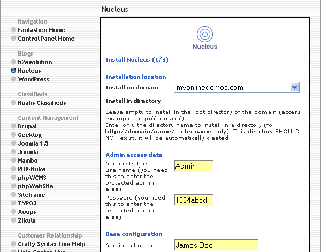
Task: Click the Zikula sidebar link
Action: click(x=27, y=220)
